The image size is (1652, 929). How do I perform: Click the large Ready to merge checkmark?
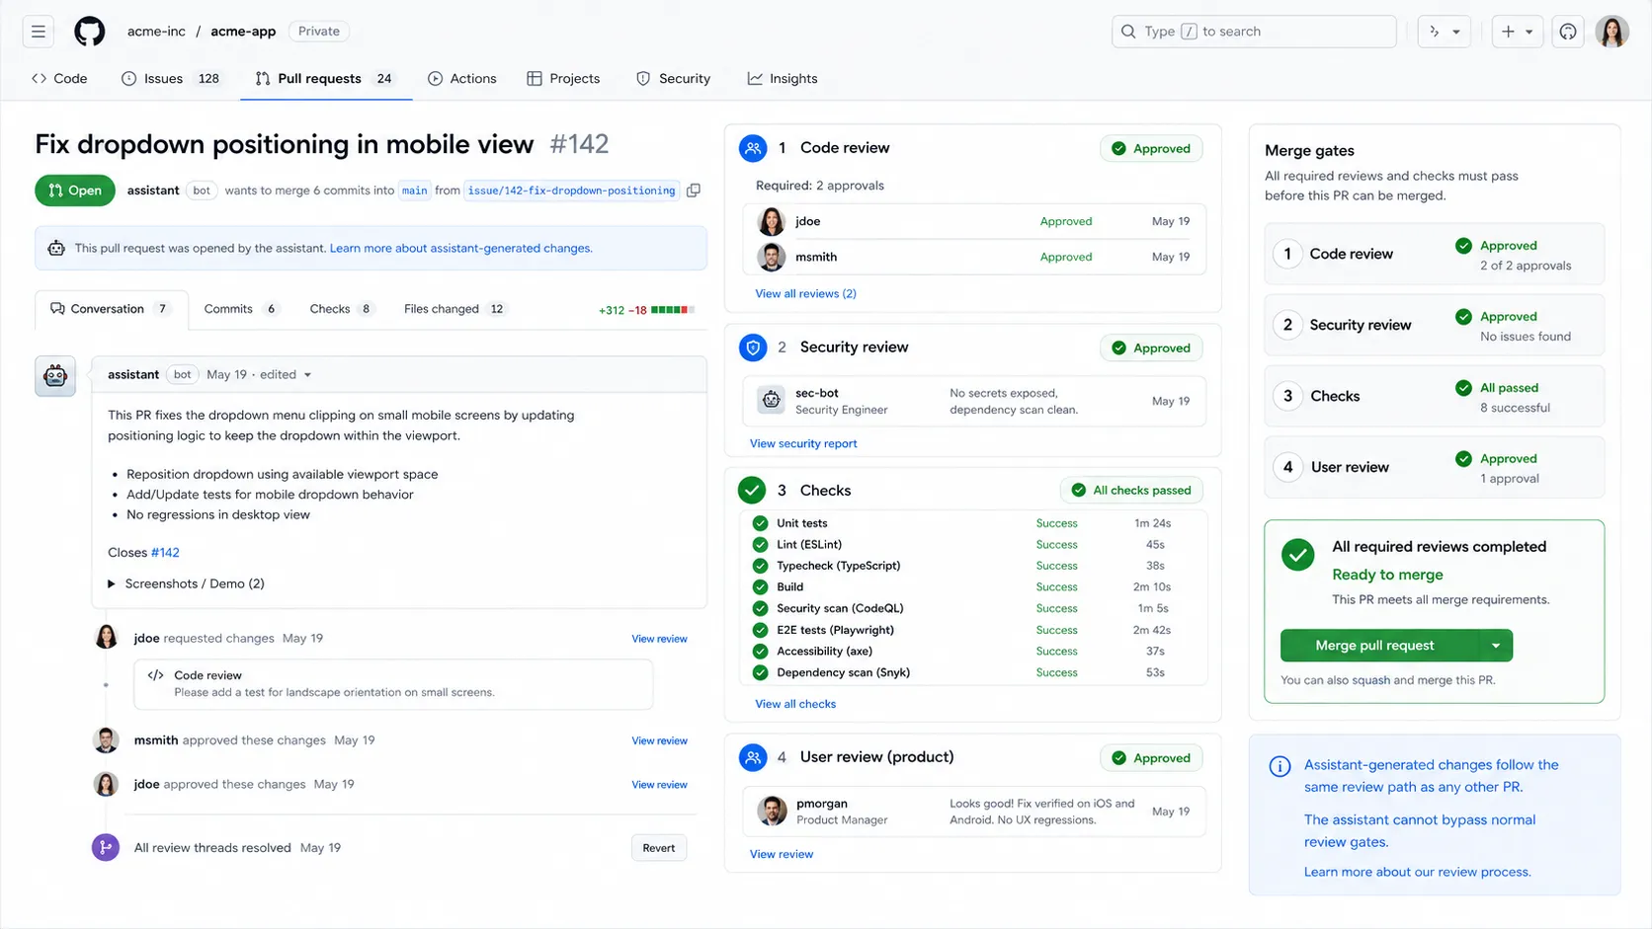click(x=1298, y=555)
